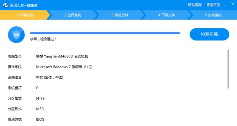Go to step 4 下载文件
The height and width of the screenshot is (126, 237).
(167, 15)
